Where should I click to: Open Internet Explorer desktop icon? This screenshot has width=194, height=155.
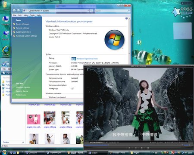coord(6,51)
